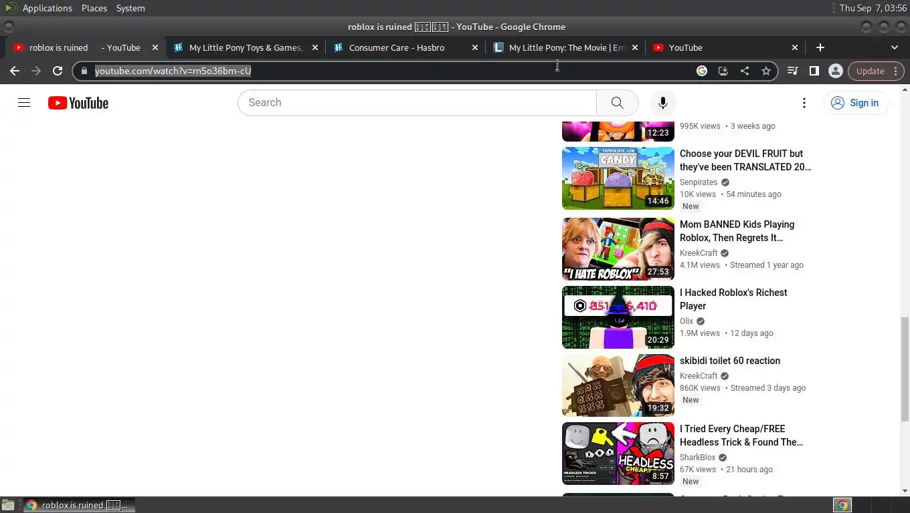Open the 12:23 video thumbnail
910x513 pixels.
point(618,131)
